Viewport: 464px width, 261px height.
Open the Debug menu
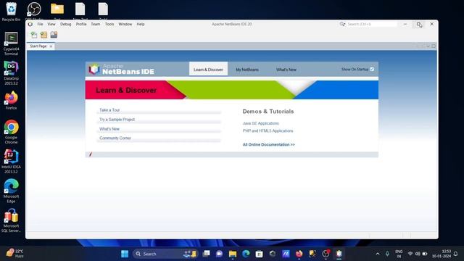(x=66, y=24)
